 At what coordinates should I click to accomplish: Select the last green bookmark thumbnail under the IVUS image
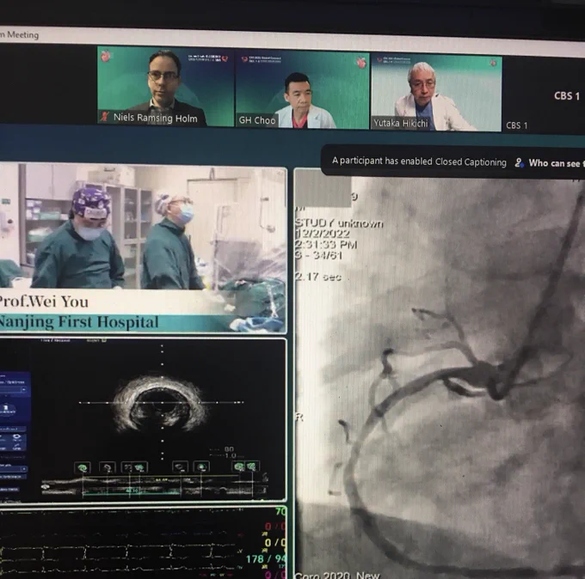pyautogui.click(x=253, y=466)
